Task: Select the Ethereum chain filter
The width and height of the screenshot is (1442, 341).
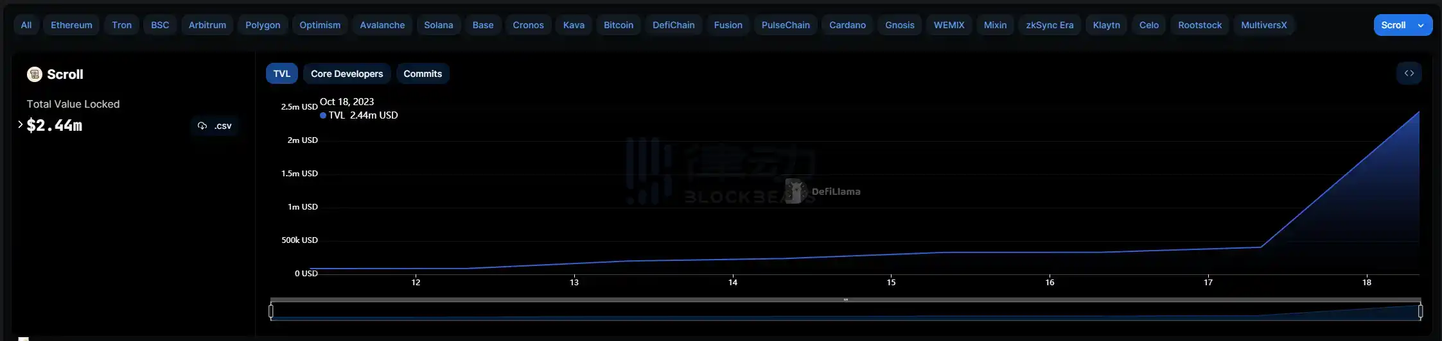Action: click(71, 25)
